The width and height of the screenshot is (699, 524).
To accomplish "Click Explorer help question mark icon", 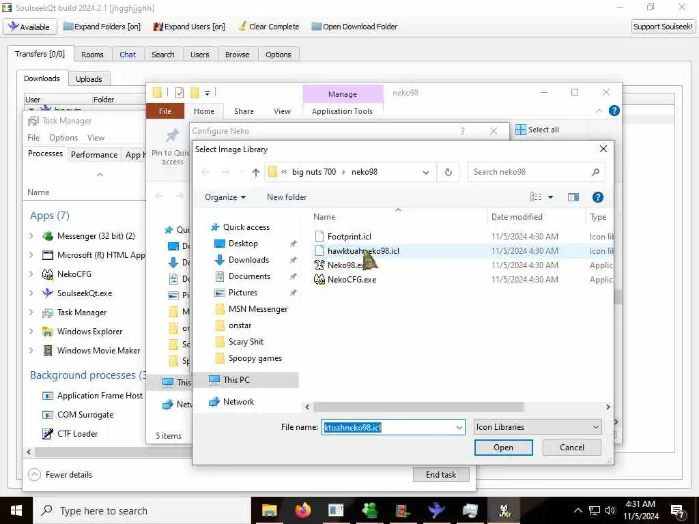I will click(614, 111).
